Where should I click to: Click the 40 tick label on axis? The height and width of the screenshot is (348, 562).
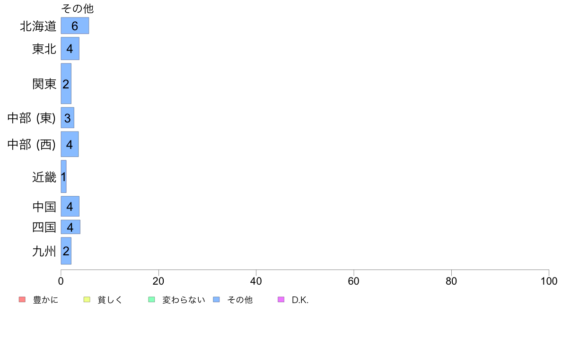[x=256, y=281]
